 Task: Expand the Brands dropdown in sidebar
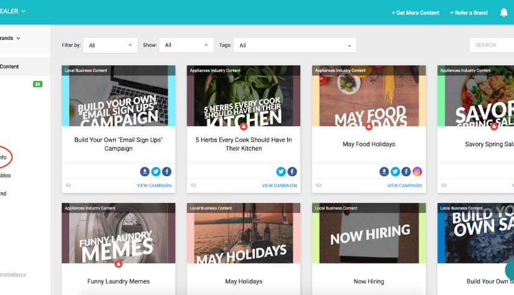10,38
